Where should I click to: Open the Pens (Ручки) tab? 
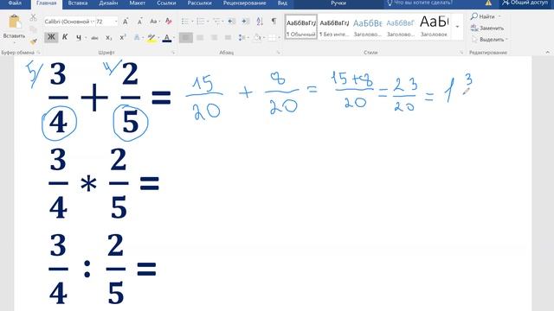(x=338, y=3)
